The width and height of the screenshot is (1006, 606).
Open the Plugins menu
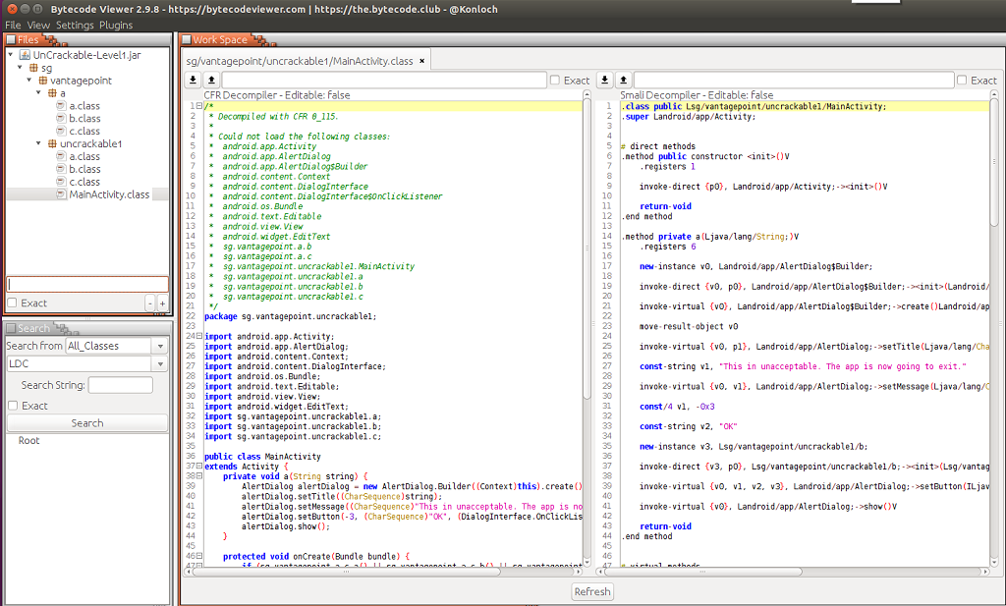tap(116, 25)
